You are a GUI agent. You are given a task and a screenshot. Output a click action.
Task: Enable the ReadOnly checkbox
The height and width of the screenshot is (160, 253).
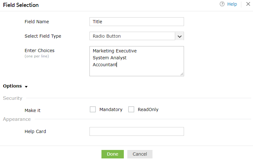tap(131, 109)
